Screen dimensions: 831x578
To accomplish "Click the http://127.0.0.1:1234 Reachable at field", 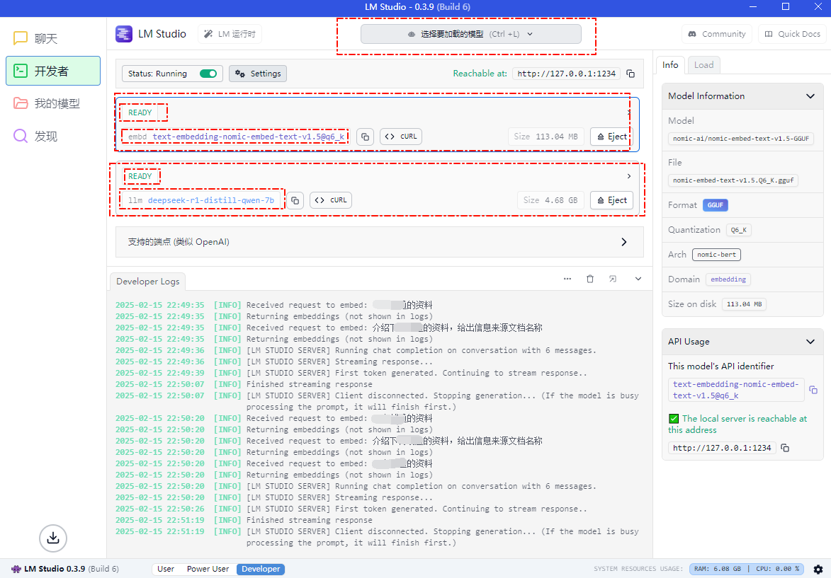I will pyautogui.click(x=567, y=74).
